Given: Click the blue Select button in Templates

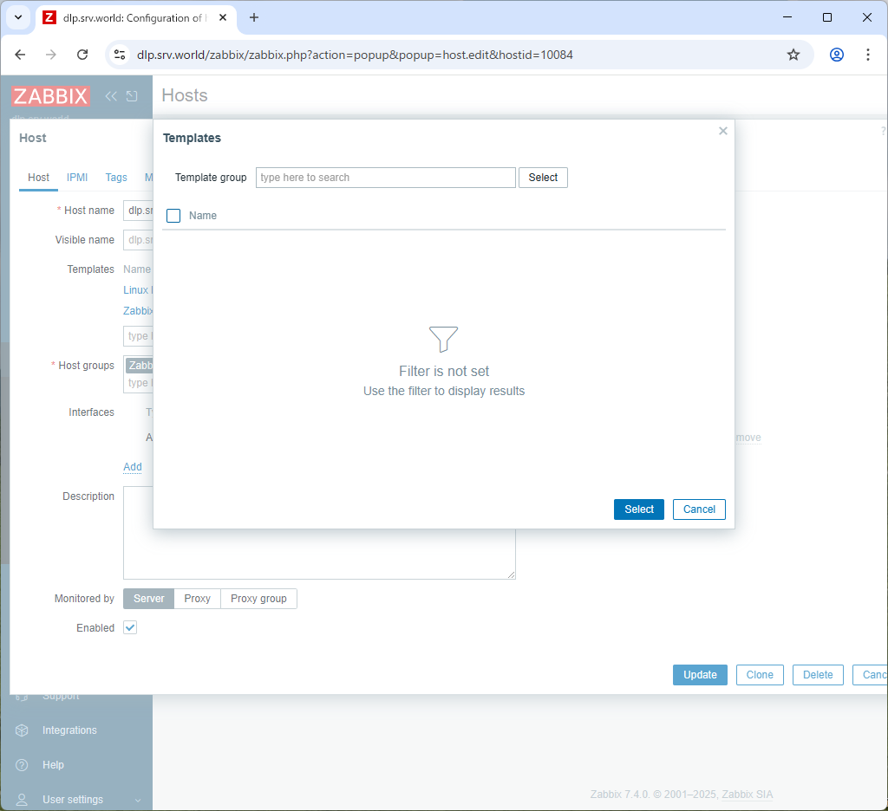Looking at the screenshot, I should (639, 509).
